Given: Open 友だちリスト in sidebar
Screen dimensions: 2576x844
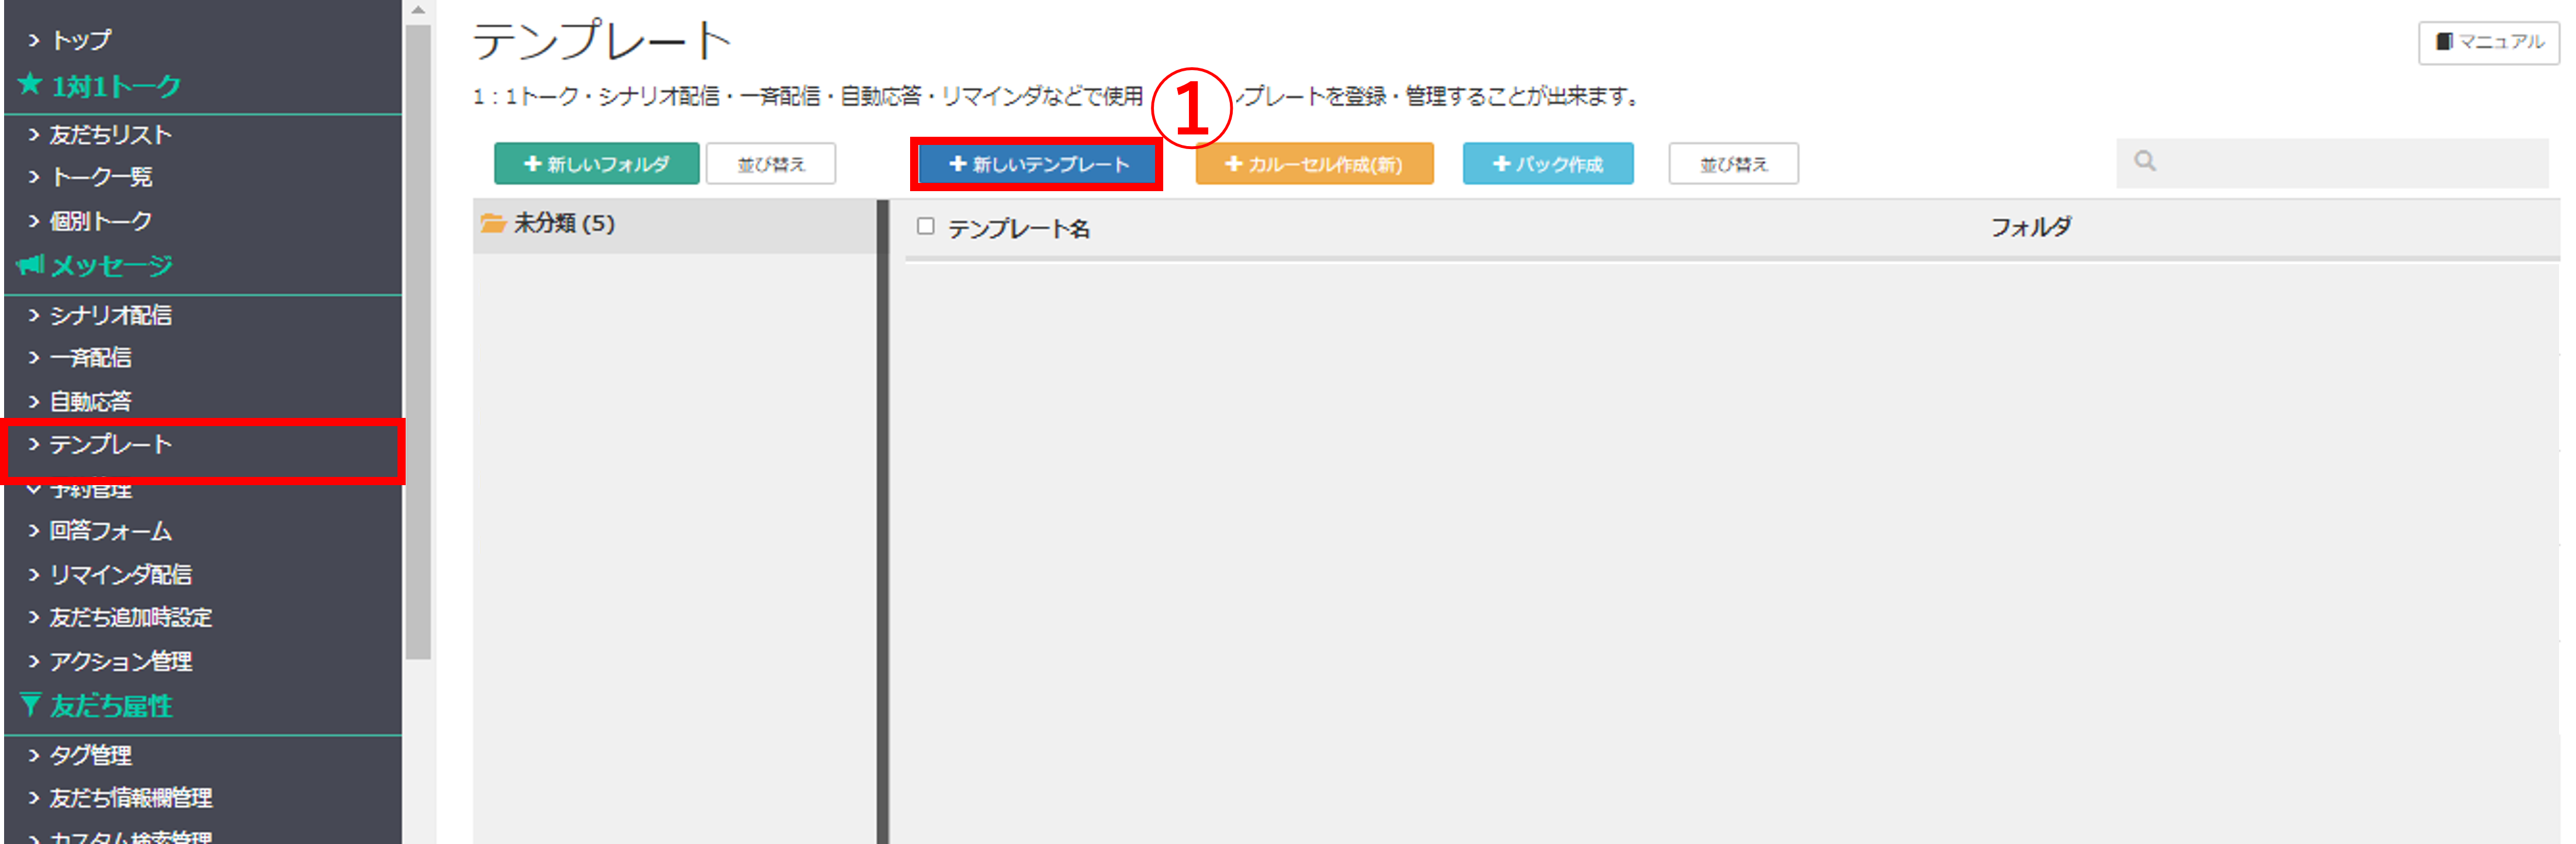Looking at the screenshot, I should [110, 134].
